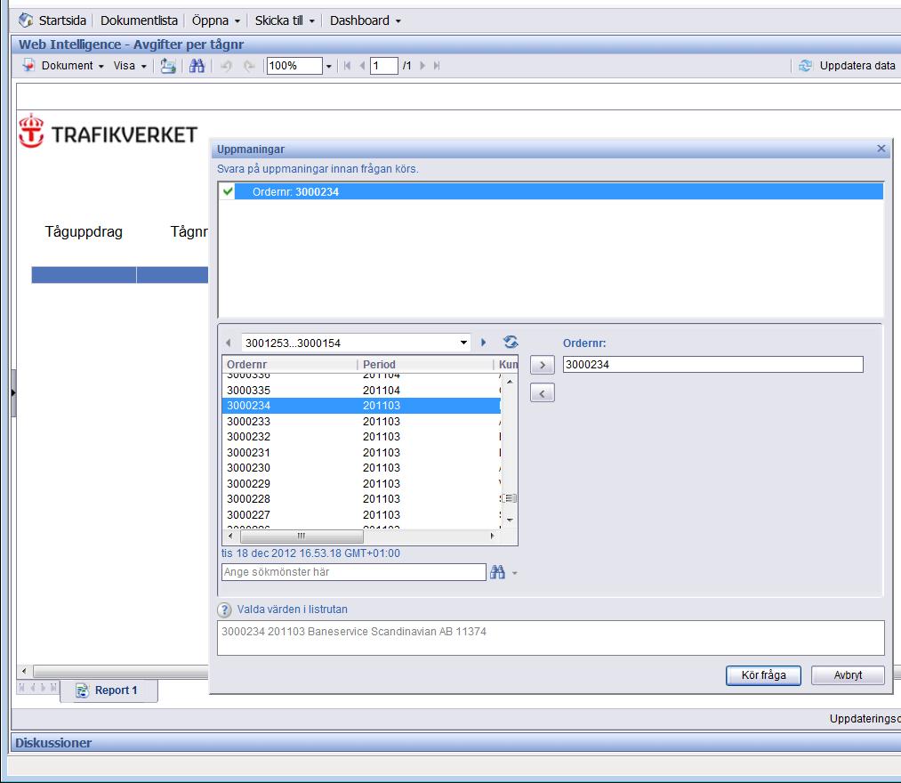Click the 100% zoom level field
Viewport: 901px width, 783px height.
coord(294,66)
